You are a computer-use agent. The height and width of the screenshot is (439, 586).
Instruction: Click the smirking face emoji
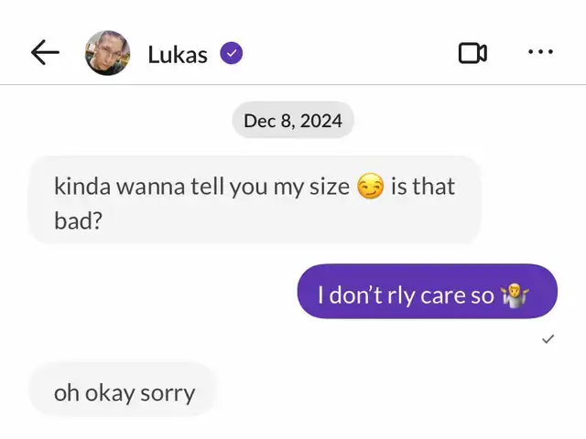(x=370, y=186)
